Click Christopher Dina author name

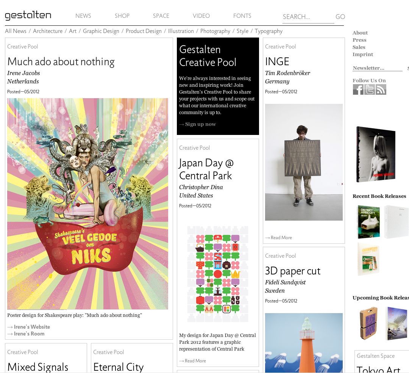tap(201, 187)
